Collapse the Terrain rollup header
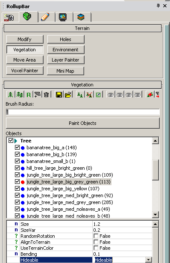This screenshot has height=263, width=170. click(82, 28)
